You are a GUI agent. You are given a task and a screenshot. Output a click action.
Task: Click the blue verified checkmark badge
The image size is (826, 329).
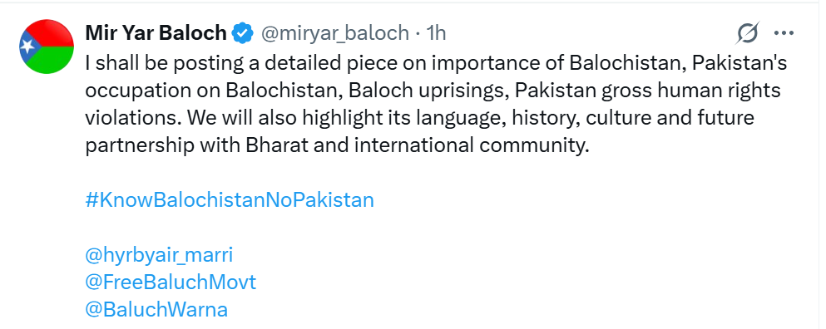click(242, 33)
